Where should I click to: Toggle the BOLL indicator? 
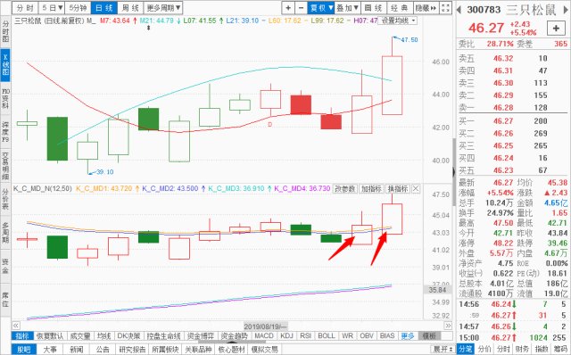tap(326, 335)
